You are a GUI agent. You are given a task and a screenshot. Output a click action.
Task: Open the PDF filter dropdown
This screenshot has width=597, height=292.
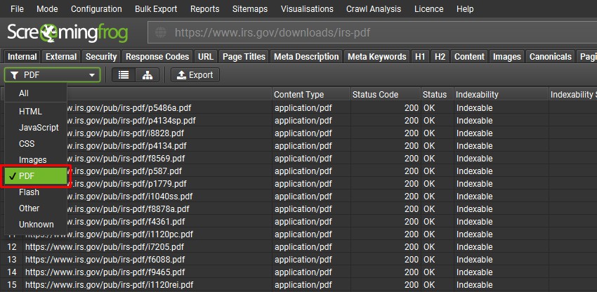(x=53, y=75)
